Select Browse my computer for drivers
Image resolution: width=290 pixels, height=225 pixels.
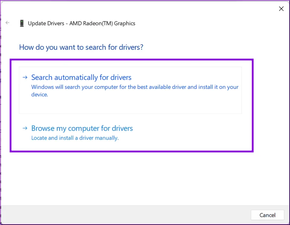[x=82, y=128]
